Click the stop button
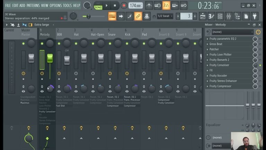The image size is (266, 150). [115, 6]
